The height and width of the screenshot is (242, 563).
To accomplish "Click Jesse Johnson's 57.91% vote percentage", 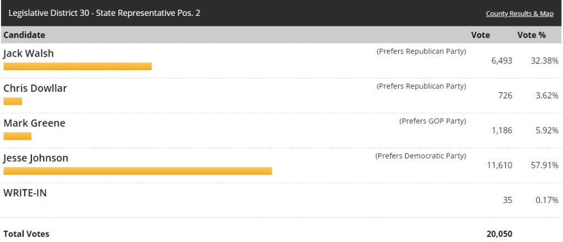I will pos(547,165).
